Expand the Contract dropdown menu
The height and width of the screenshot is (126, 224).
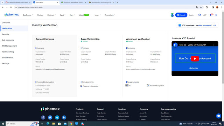[x=51, y=15]
